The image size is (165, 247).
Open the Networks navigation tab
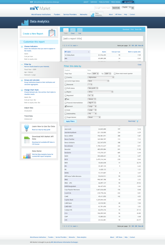[x=84, y=15]
